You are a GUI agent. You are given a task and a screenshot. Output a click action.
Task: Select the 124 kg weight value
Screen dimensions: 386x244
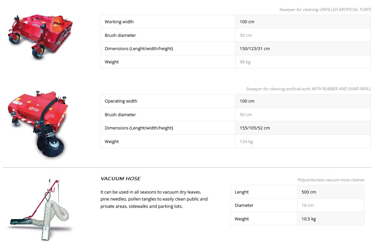point(246,142)
